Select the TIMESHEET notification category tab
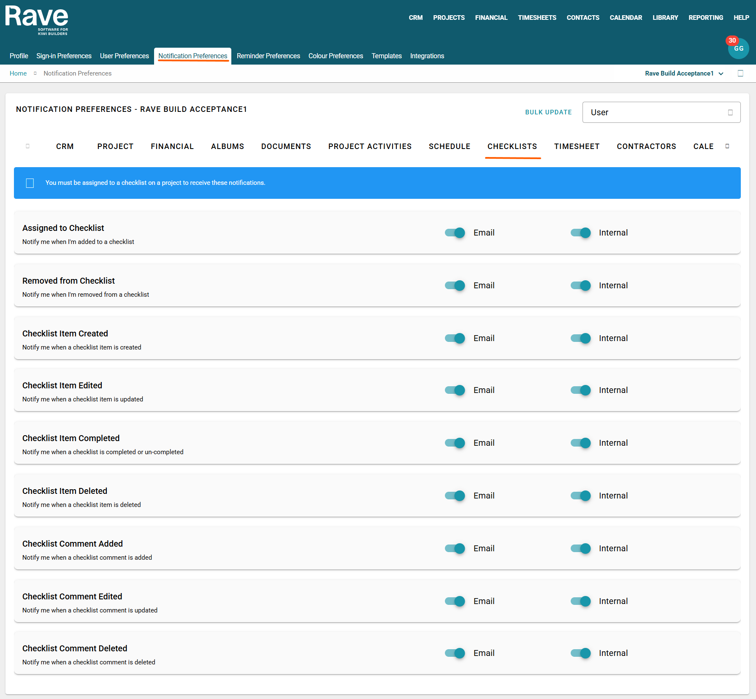Viewport: 756px width, 699px height. pyautogui.click(x=577, y=146)
